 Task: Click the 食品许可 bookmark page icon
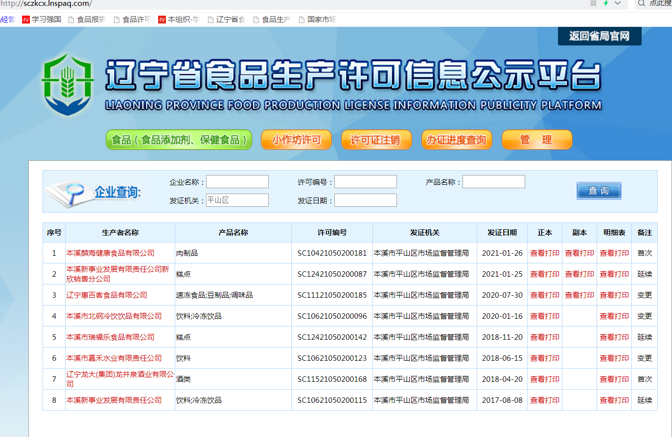116,20
